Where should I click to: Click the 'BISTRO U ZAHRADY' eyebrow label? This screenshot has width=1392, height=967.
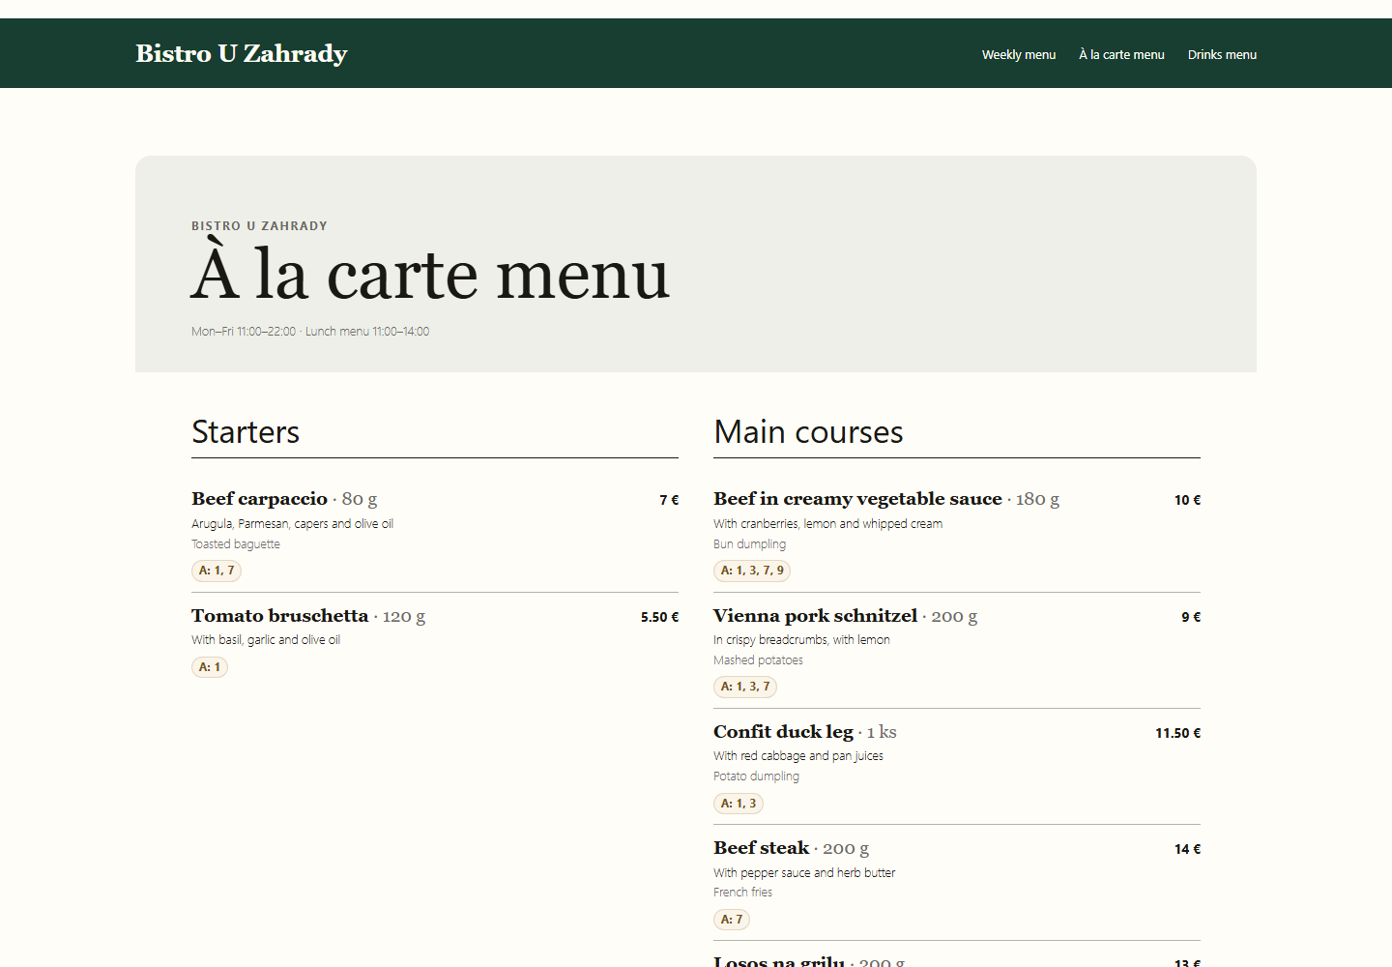click(259, 226)
